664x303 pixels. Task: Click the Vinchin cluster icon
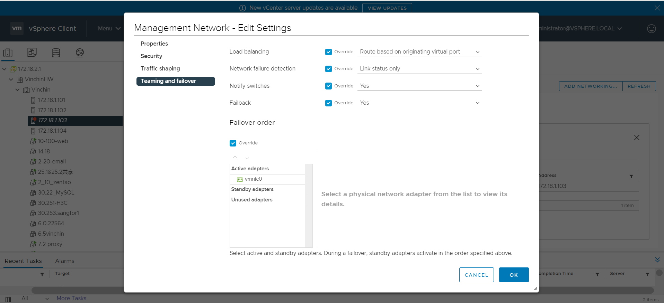pos(26,90)
